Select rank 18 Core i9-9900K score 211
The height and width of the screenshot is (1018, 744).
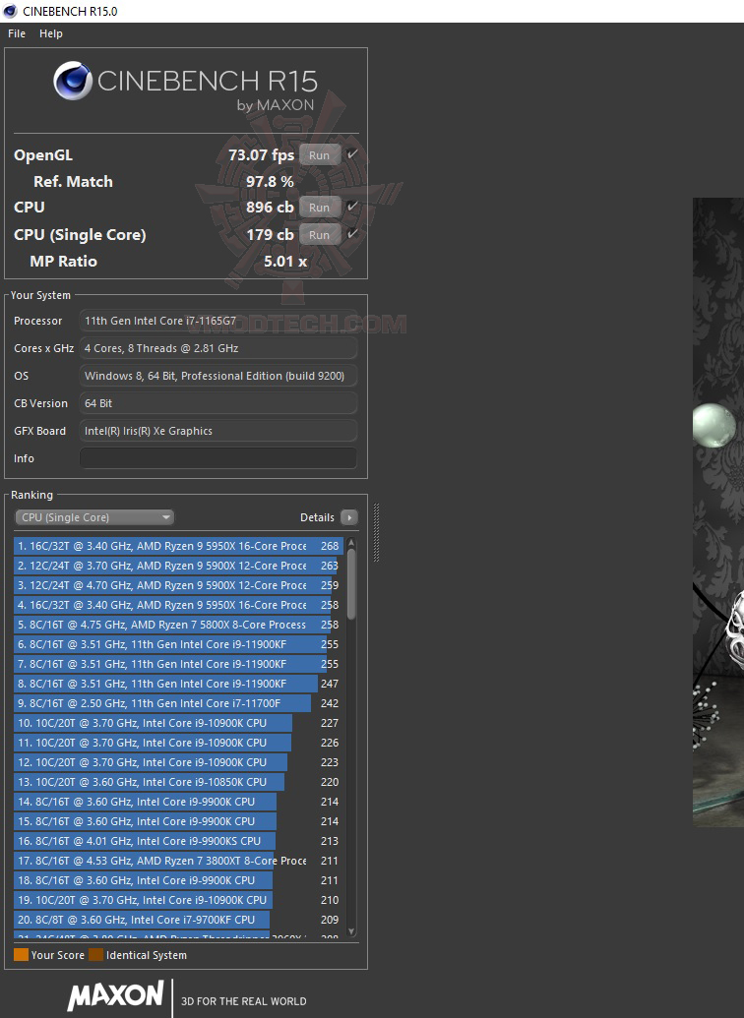tap(179, 880)
